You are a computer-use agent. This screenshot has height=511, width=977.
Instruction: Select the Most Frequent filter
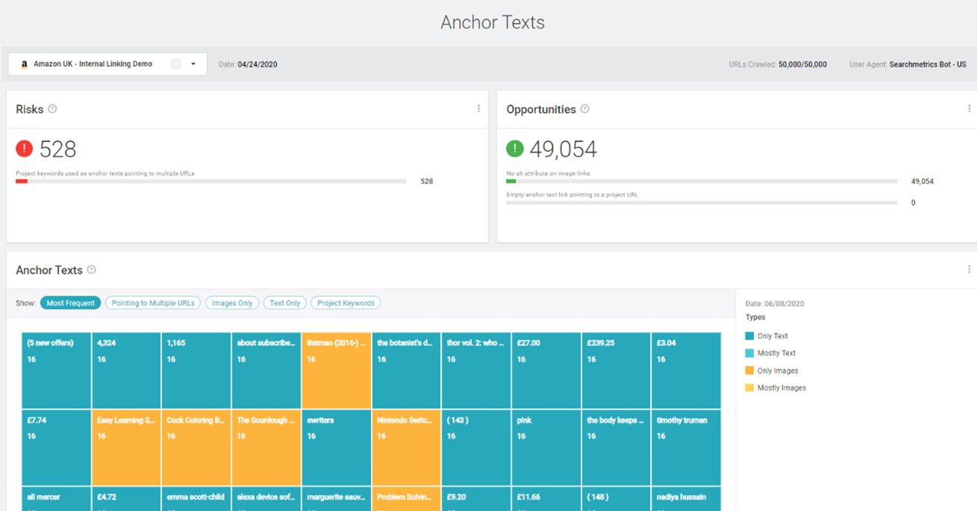click(70, 303)
